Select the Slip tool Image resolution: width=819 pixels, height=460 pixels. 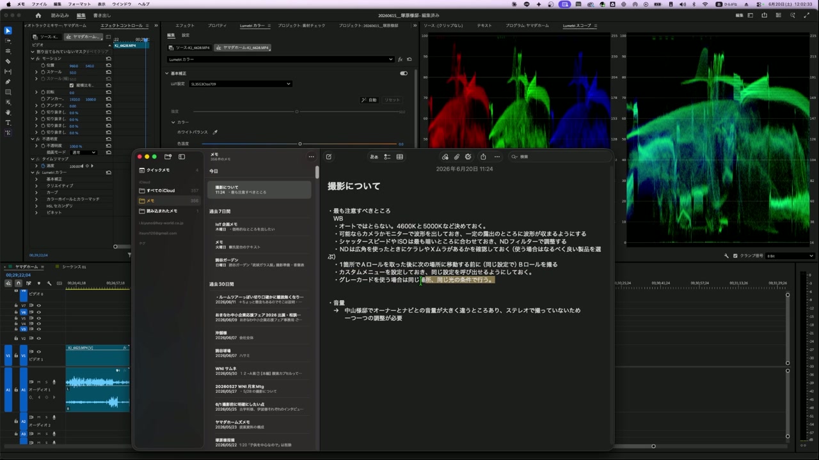8,72
